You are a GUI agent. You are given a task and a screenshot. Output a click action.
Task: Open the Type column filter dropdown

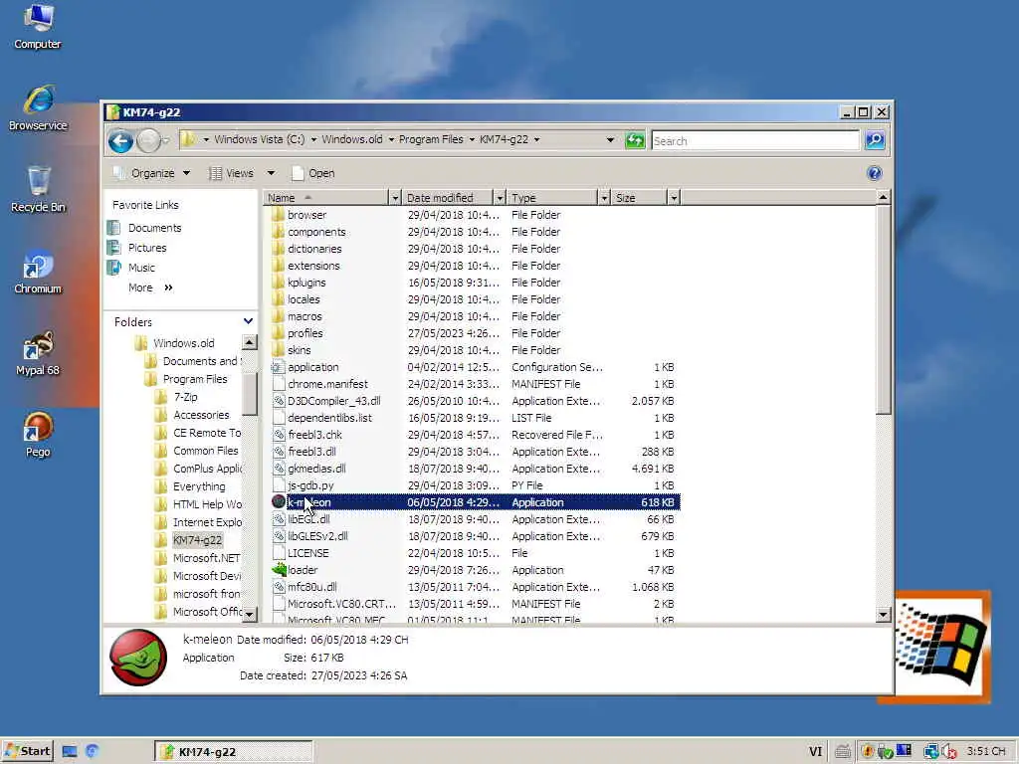tap(604, 198)
